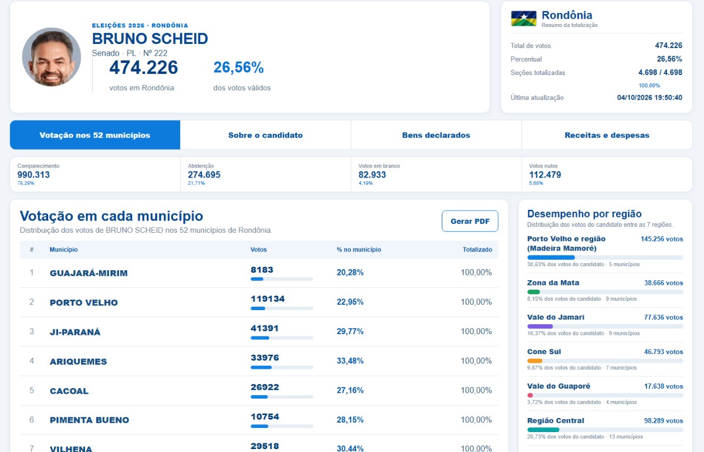Switch to the Sobre o candidato tab
704x452 pixels.
[266, 135]
